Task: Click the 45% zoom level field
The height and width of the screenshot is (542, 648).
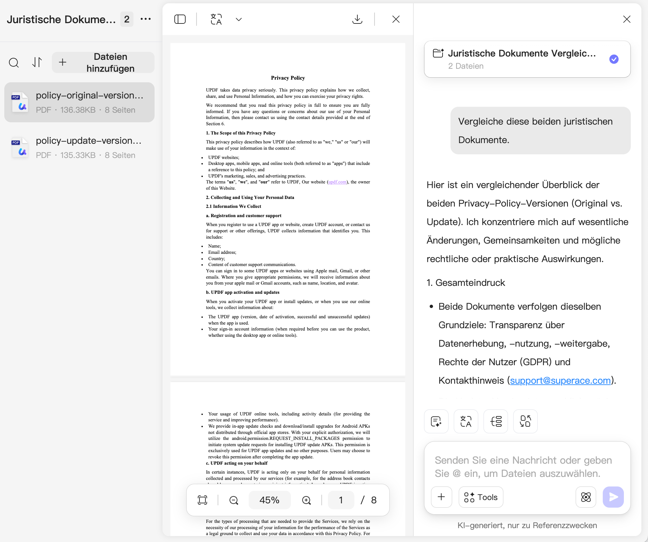Action: click(x=270, y=500)
